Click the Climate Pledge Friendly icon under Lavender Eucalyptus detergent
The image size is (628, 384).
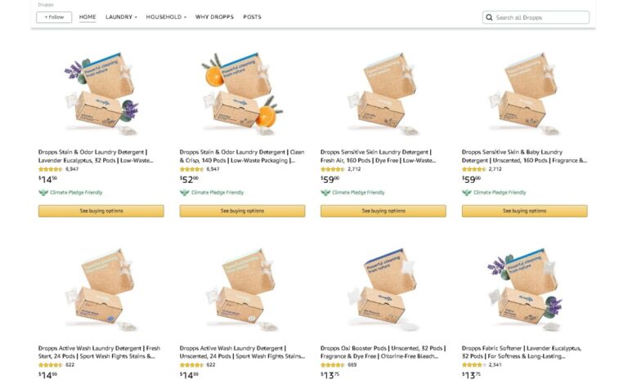pyautogui.click(x=43, y=193)
